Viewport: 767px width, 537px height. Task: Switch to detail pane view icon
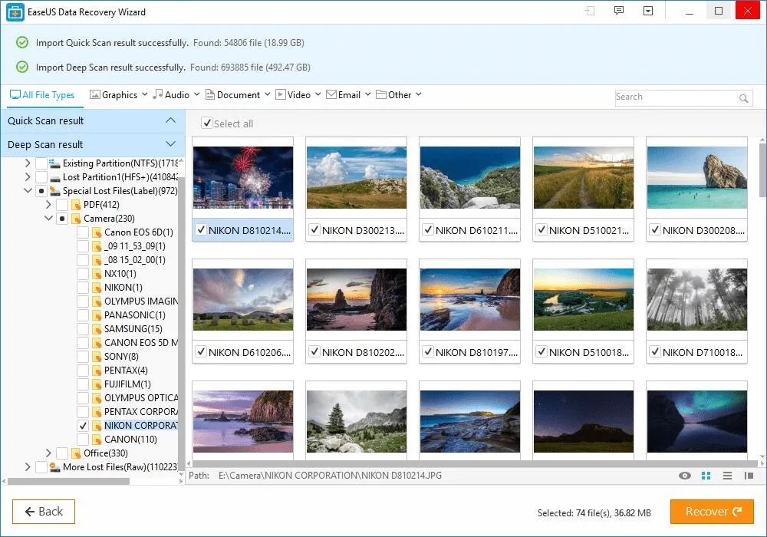749,476
